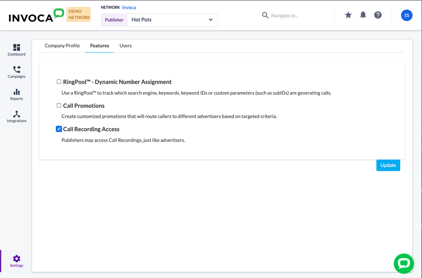Click the RingPool Dynamic Number Assignment label

(x=117, y=82)
